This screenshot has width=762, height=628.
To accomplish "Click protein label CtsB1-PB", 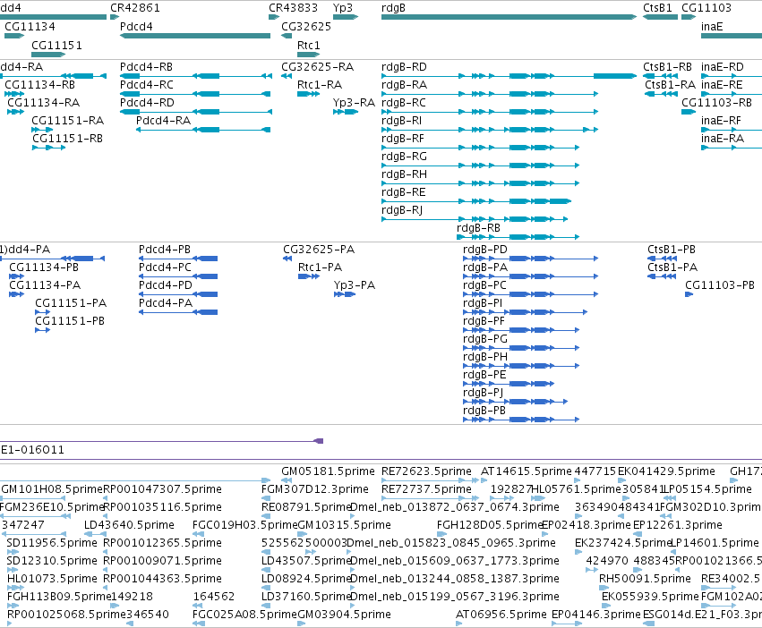I will (x=672, y=250).
